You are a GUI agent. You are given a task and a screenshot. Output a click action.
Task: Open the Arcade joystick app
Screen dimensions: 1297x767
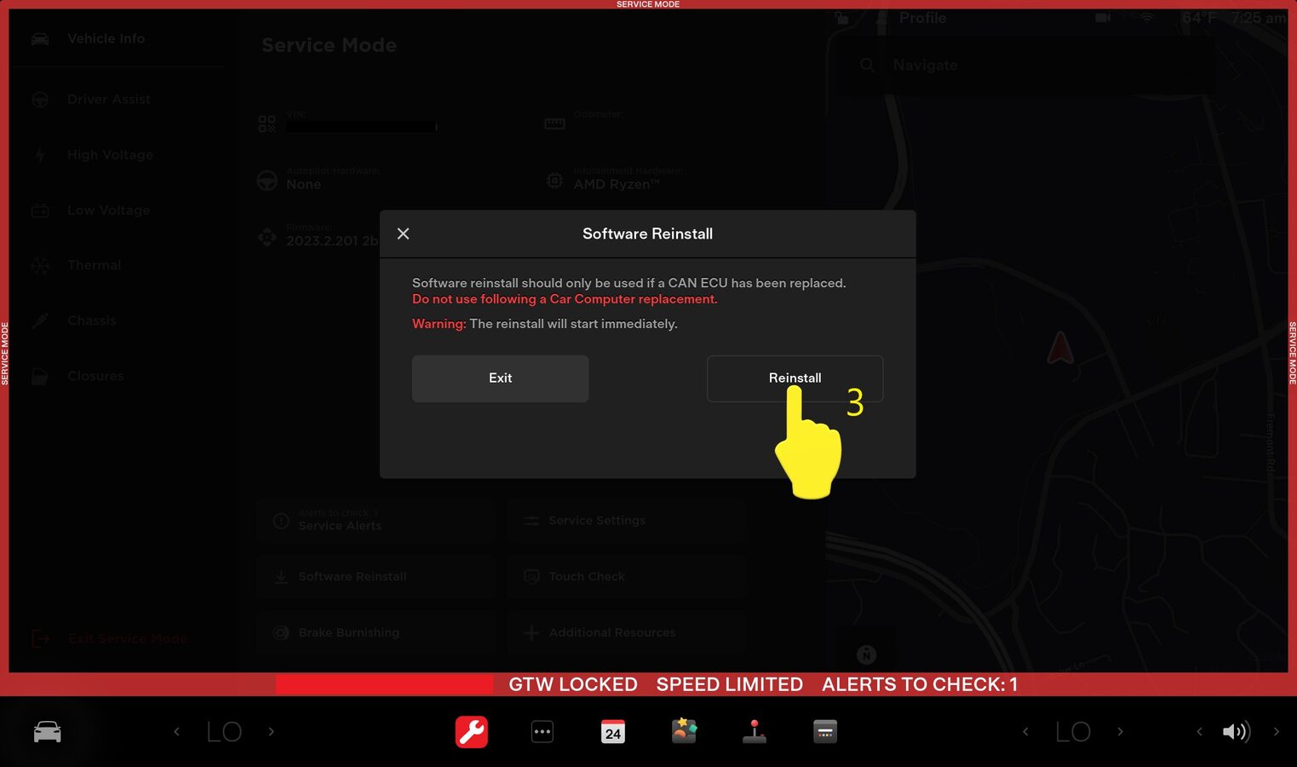point(755,731)
